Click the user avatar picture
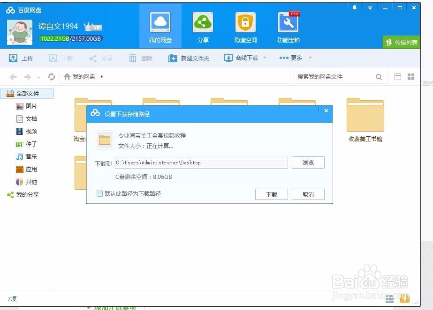433x310 pixels. click(x=20, y=32)
